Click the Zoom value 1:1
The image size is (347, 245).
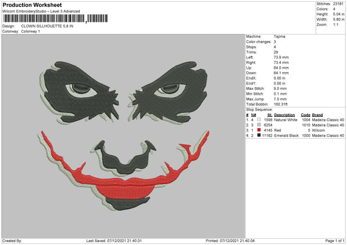(335, 24)
